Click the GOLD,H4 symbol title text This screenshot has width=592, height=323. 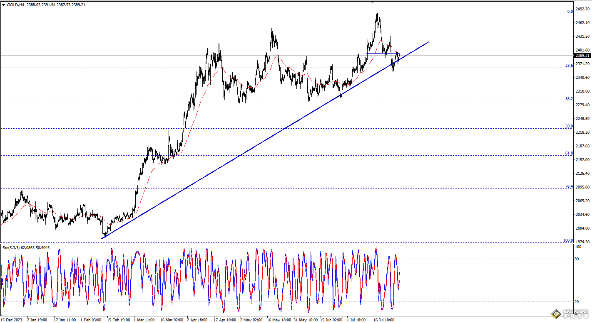pyautogui.click(x=16, y=4)
